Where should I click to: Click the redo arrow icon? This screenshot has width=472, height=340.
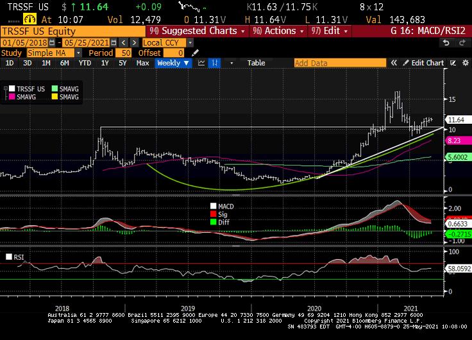click(x=462, y=43)
